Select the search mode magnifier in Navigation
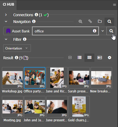The width and height of the screenshot is (118, 127). [109, 22]
